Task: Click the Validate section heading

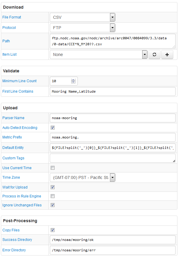Action: [11, 71]
